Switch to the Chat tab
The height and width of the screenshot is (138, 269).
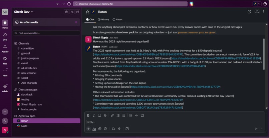90,20
